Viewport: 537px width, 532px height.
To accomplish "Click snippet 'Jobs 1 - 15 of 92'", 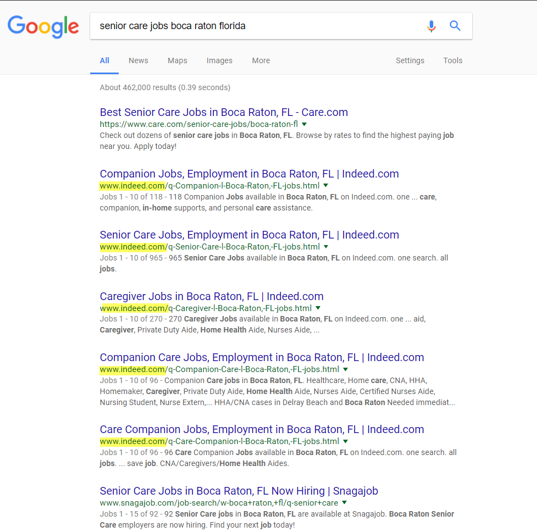I will point(276,519).
